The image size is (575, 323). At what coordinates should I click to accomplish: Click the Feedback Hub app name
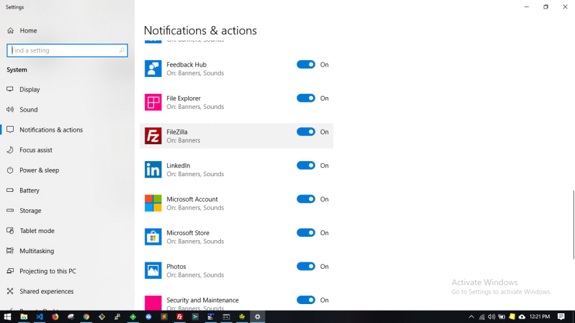[186, 65]
